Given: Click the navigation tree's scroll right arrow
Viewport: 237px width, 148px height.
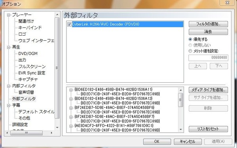Looking at the screenshot, I should [52, 133].
